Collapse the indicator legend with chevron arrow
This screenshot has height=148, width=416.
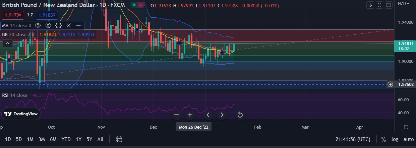click(8, 43)
